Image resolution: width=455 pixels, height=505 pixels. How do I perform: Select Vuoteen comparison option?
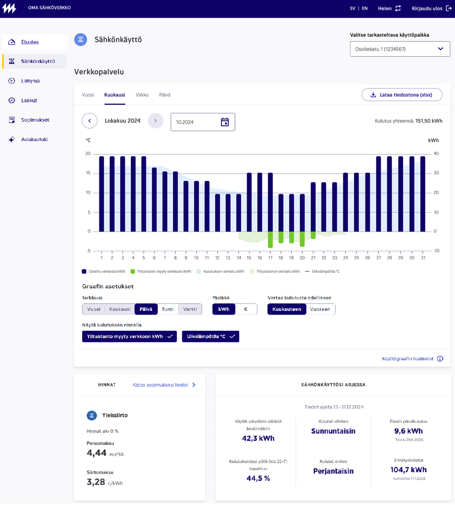320,309
